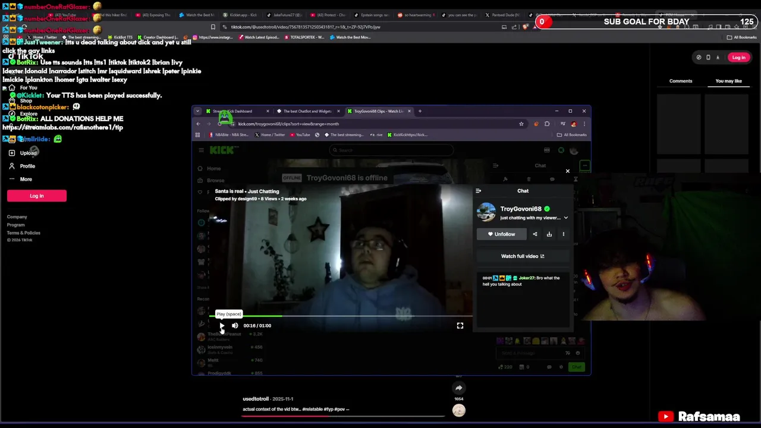Open chat settings gear icon
The width and height of the screenshot is (761, 428).
pos(561,367)
